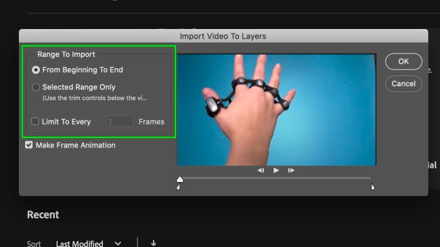Step back one frame in video preview
The height and width of the screenshot is (247, 440).
coord(261,171)
